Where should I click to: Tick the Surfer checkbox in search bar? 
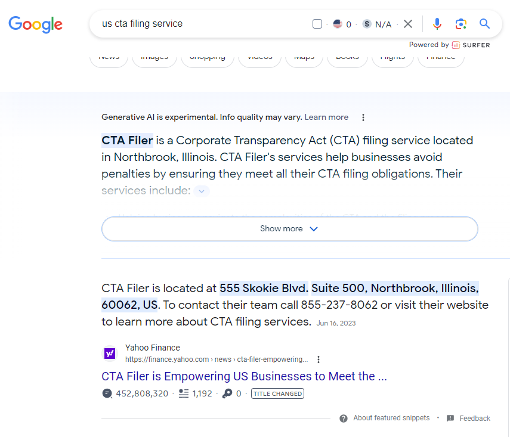(x=317, y=24)
